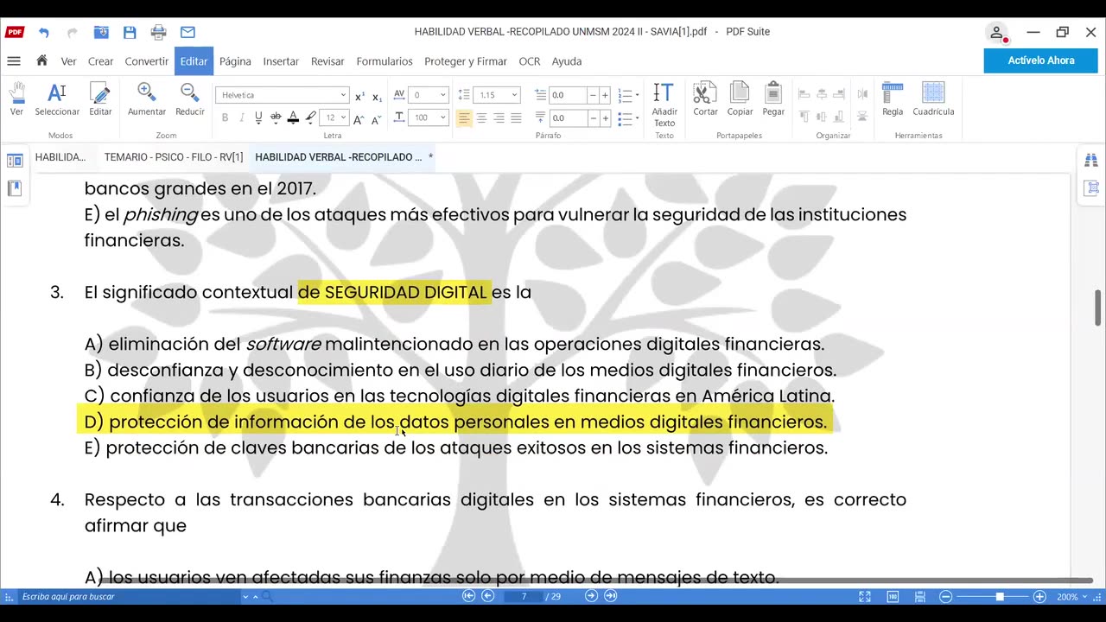Decrease font size button
Image resolution: width=1106 pixels, height=622 pixels.
[x=377, y=118]
